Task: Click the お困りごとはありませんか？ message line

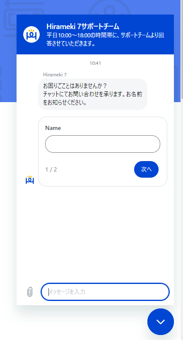Action: [x=75, y=86]
